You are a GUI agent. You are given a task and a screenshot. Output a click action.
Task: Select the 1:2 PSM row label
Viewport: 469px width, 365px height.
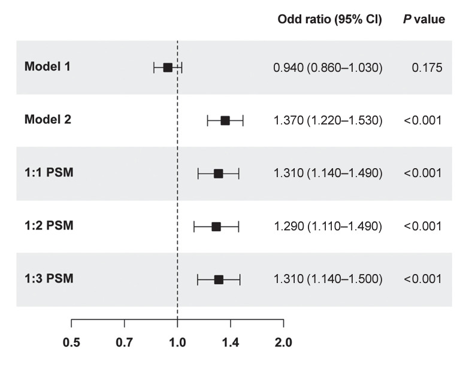click(x=49, y=226)
